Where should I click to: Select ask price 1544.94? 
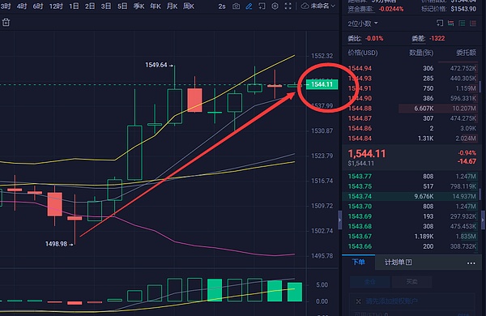(x=360, y=68)
